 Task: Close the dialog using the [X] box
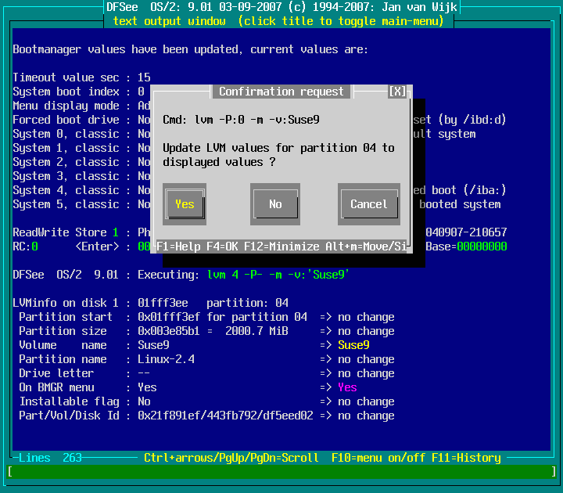point(397,92)
